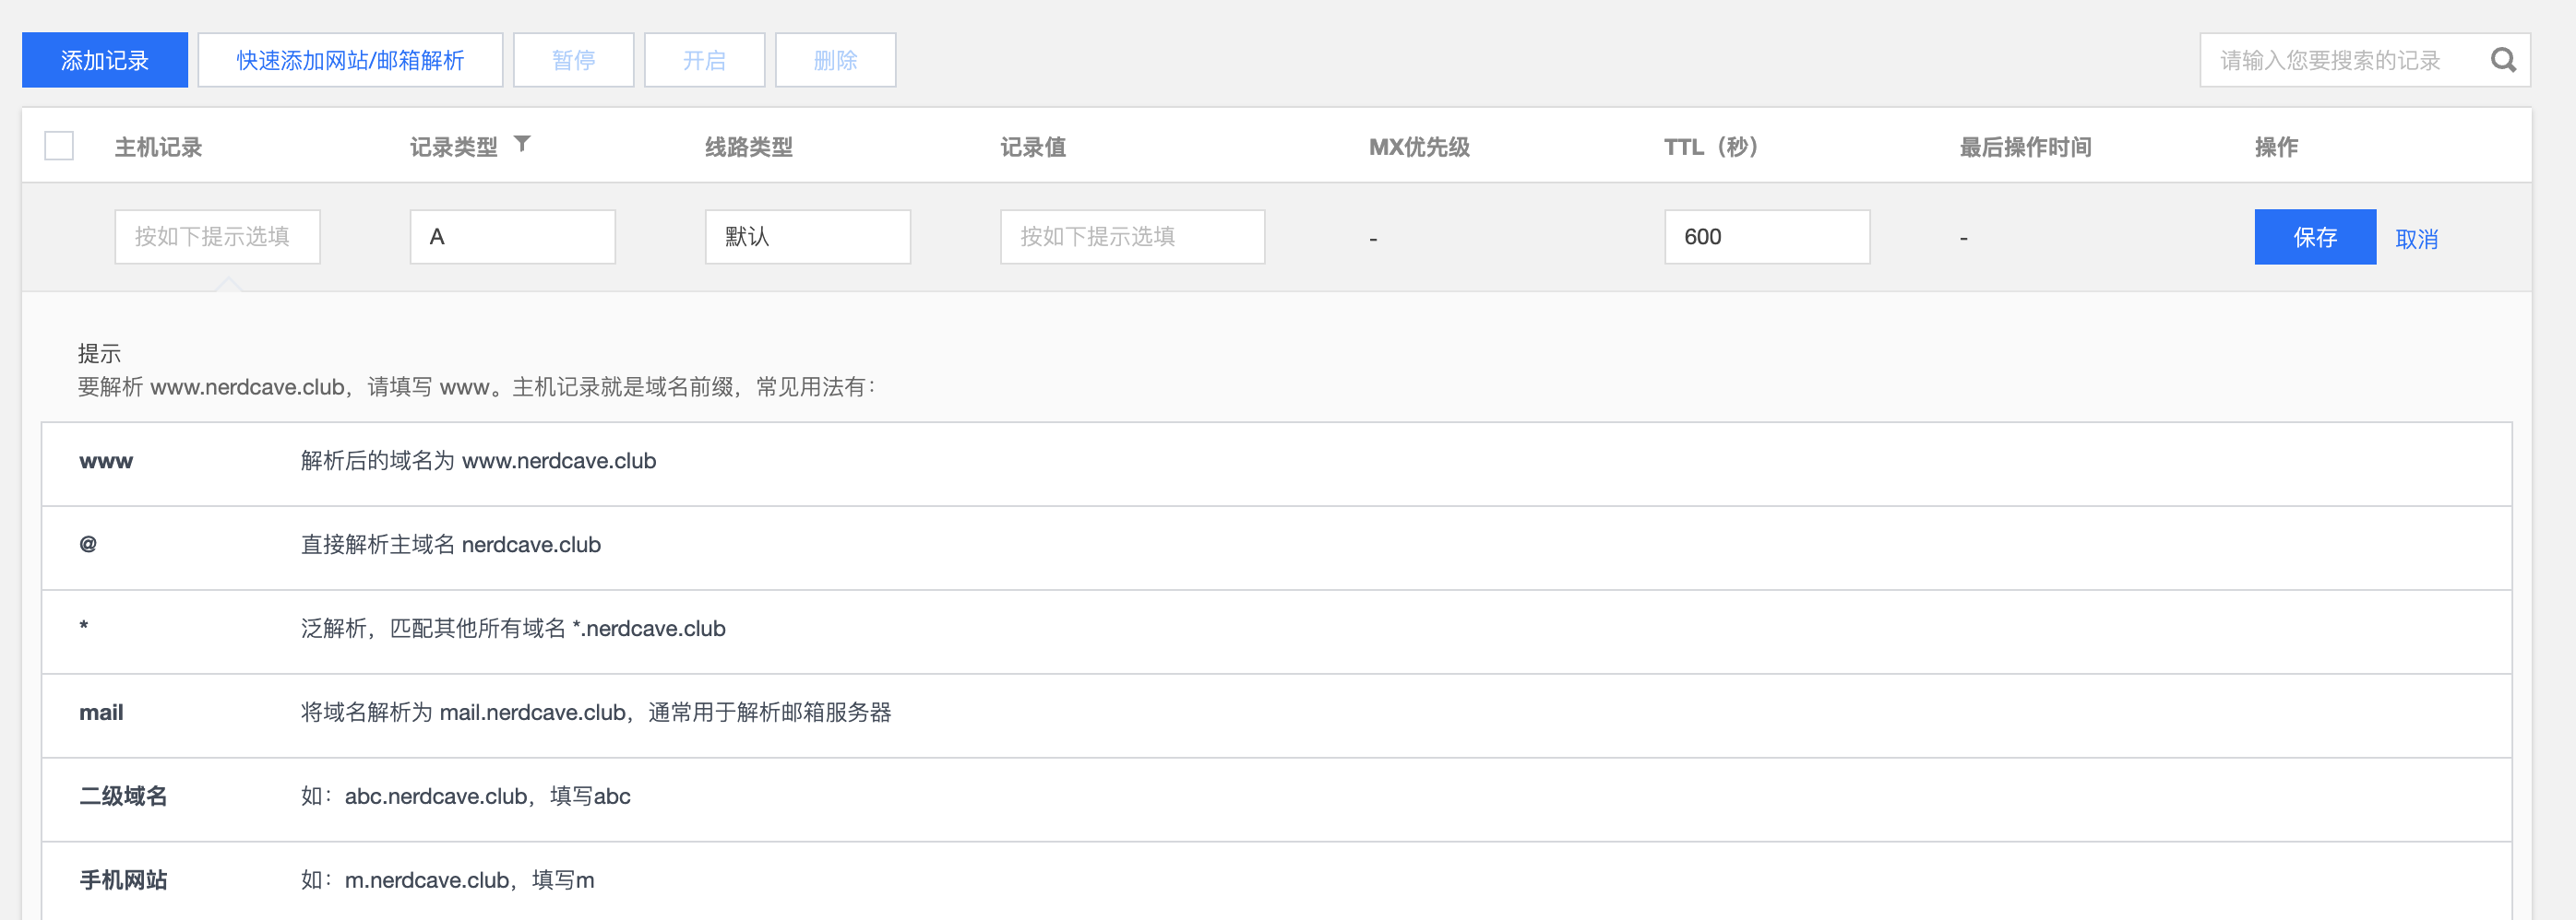Select the mail hint row

click(1277, 715)
